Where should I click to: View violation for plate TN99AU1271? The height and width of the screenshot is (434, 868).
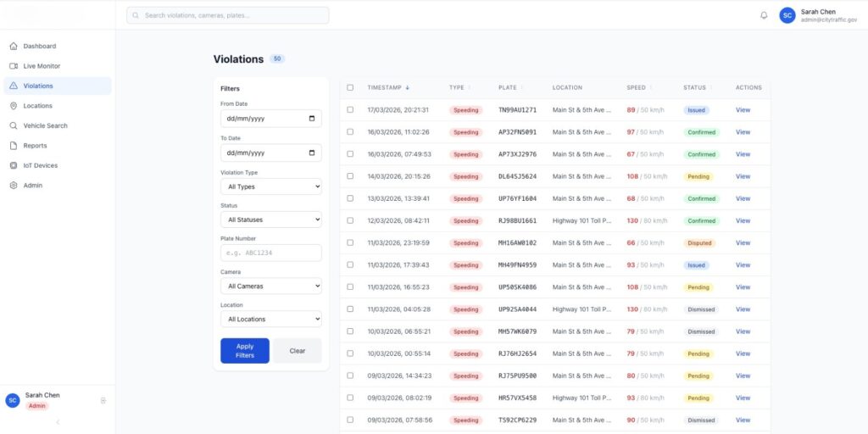[743, 109]
